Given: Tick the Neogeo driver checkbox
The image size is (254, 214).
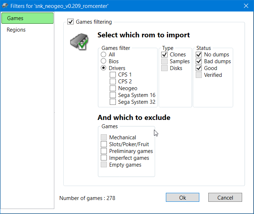Looking at the screenshot, I should click(x=113, y=88).
